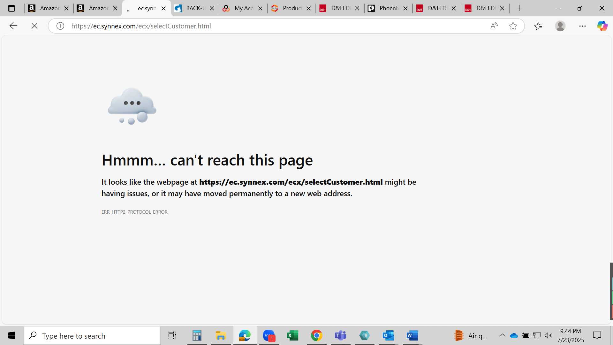The width and height of the screenshot is (613, 345).
Task: Select the ec.synnex tab
Action: click(x=146, y=8)
